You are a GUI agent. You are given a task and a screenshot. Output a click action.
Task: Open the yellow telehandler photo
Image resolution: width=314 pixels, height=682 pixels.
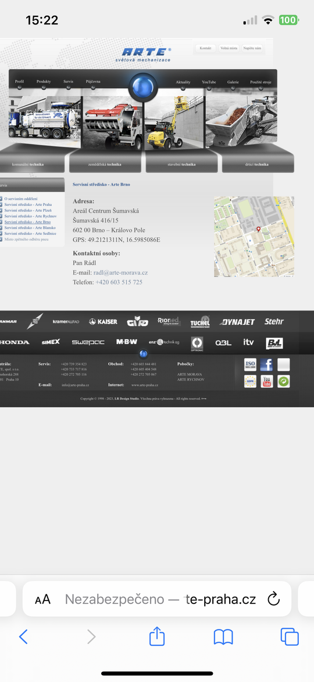[x=174, y=123]
